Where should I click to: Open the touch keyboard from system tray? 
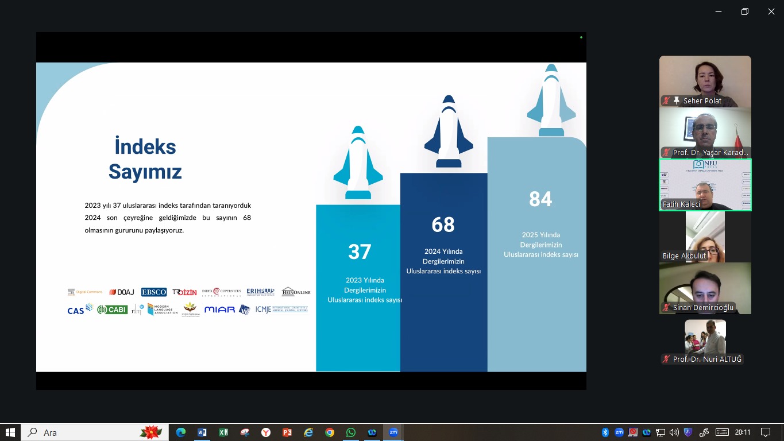coord(722,432)
